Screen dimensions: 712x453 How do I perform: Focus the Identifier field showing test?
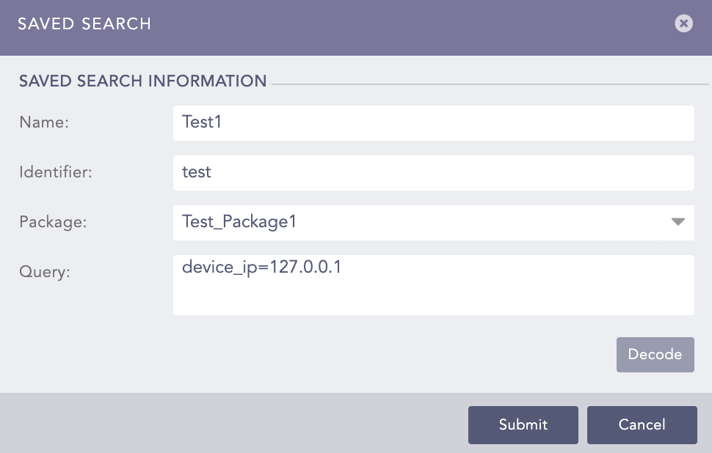click(433, 172)
